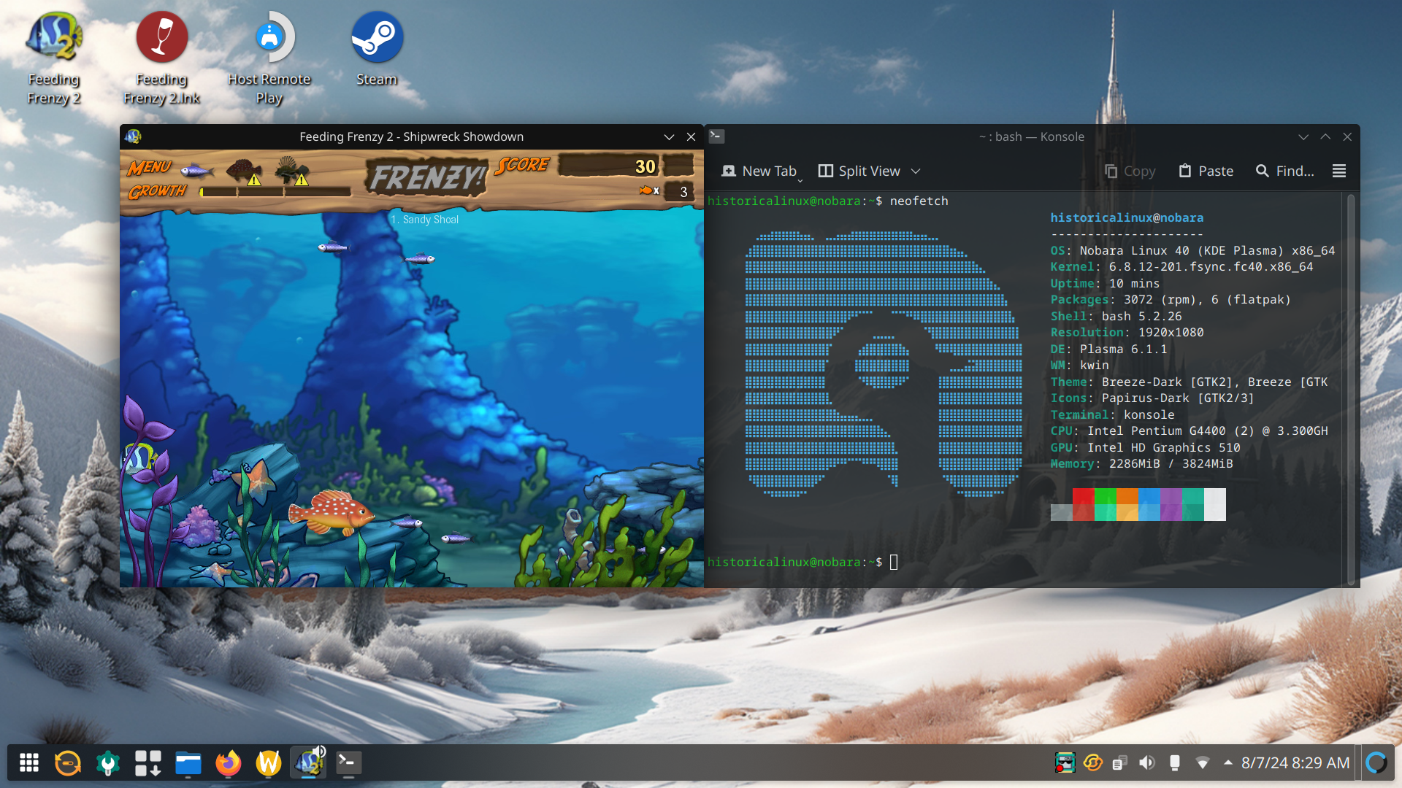Open the Konsole hamburger menu
The image size is (1402, 788).
[1339, 171]
